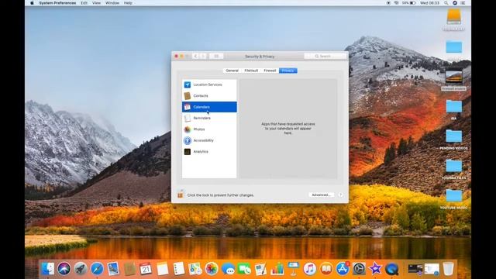Click the Wed 08:33 clock
The height and width of the screenshot is (279, 496).
[x=429, y=3]
